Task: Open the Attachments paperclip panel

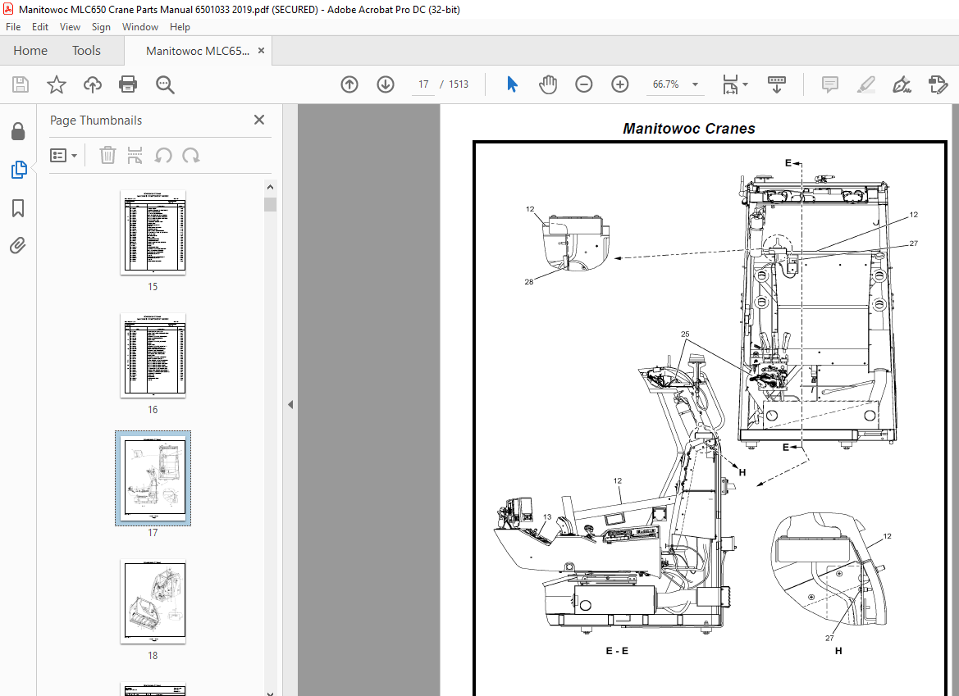Action: point(18,246)
